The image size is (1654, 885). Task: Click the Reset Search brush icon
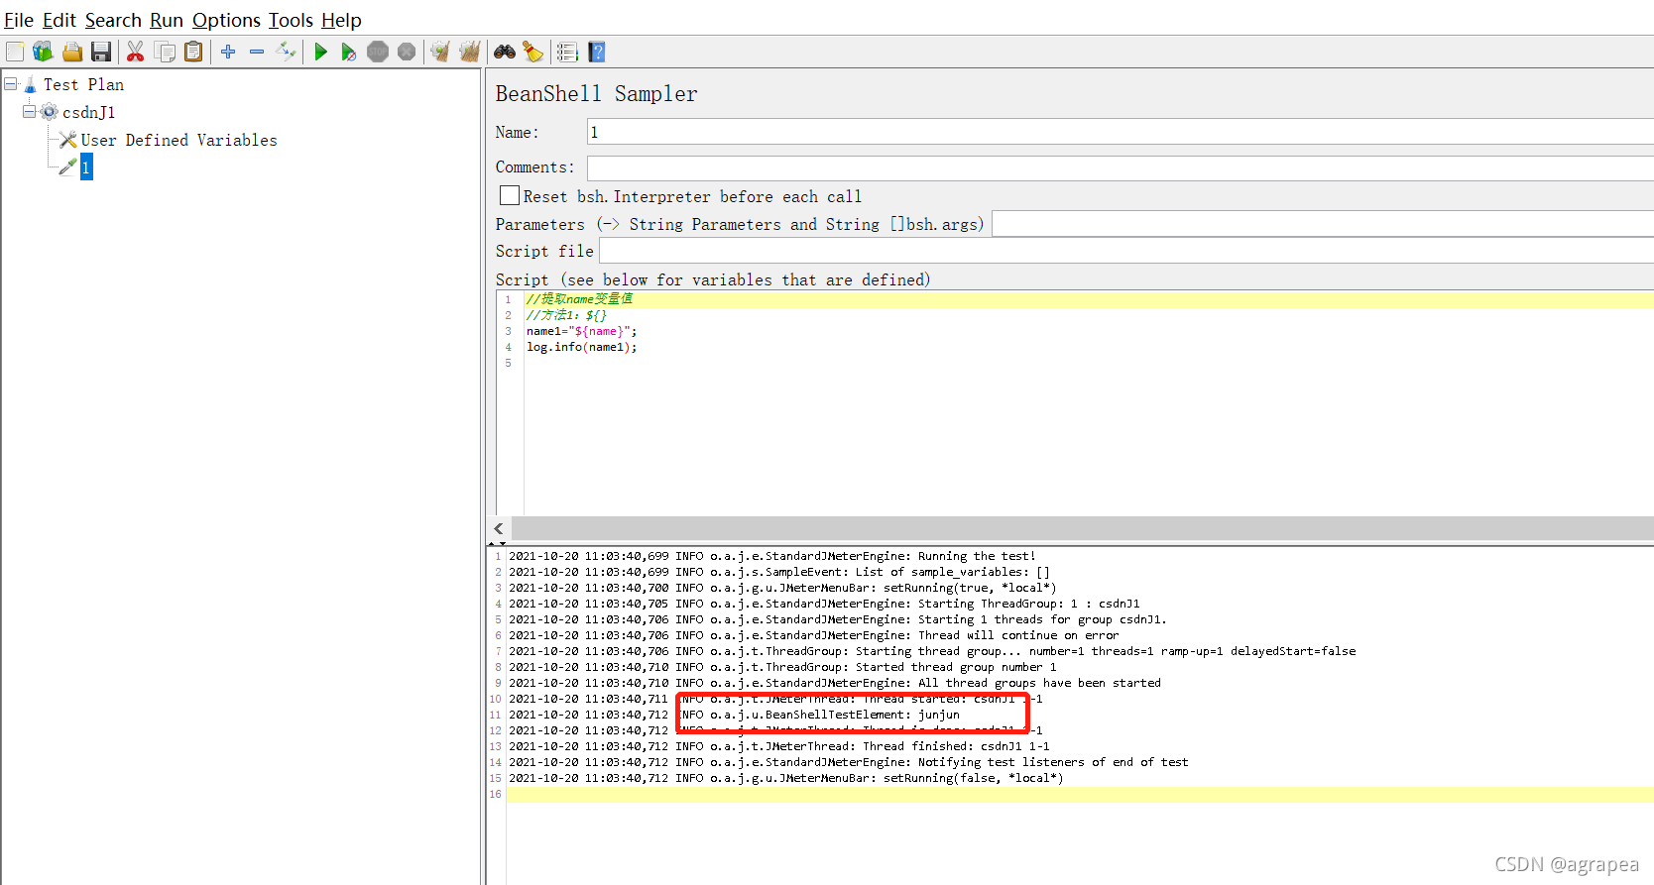click(x=533, y=52)
